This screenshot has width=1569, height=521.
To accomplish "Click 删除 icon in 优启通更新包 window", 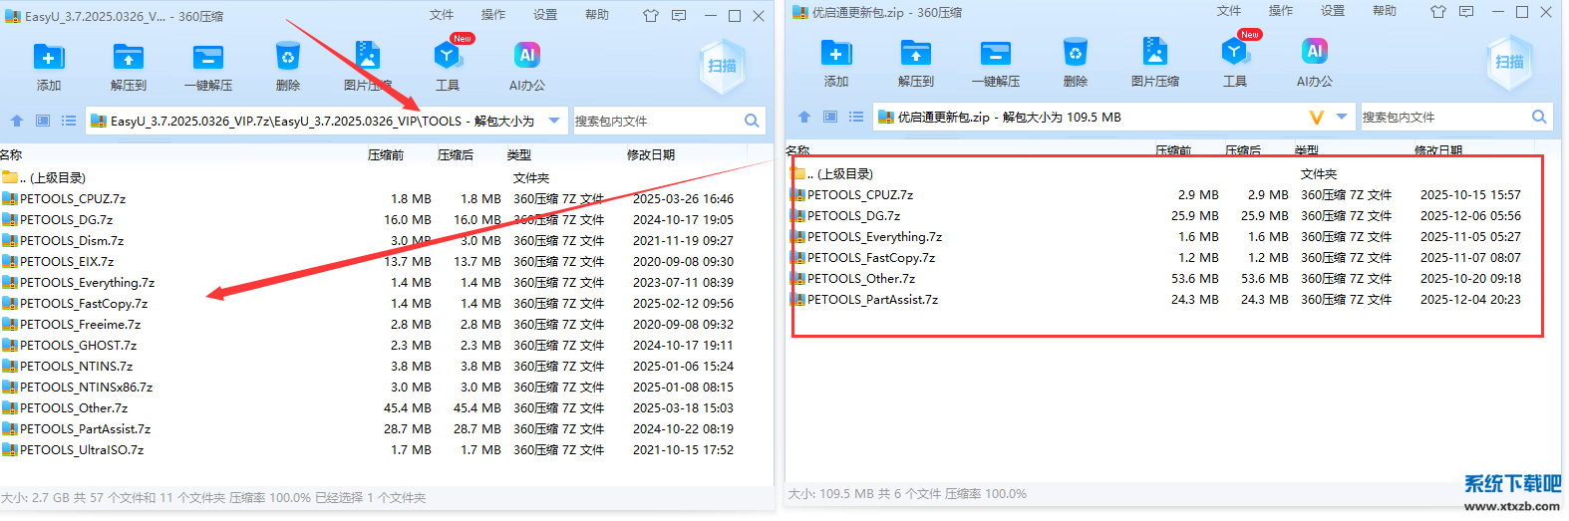I will (1076, 53).
